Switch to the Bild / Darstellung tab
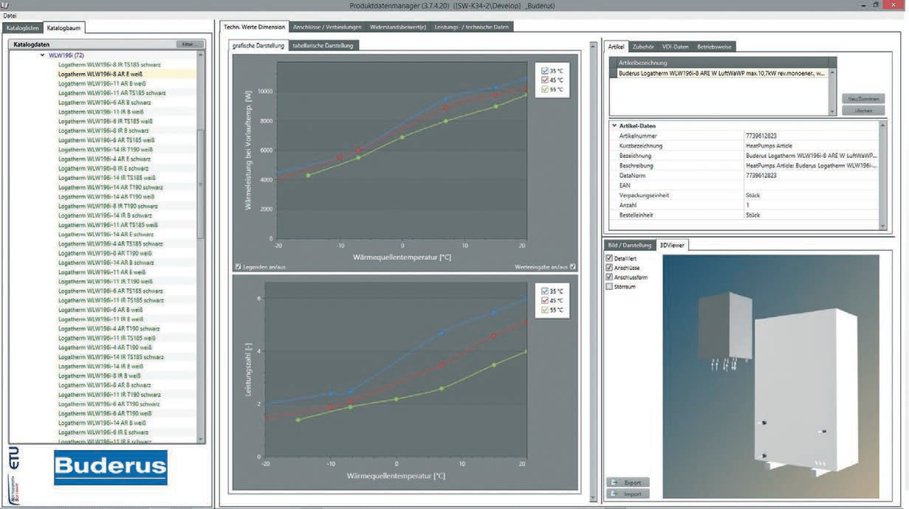 click(x=630, y=245)
